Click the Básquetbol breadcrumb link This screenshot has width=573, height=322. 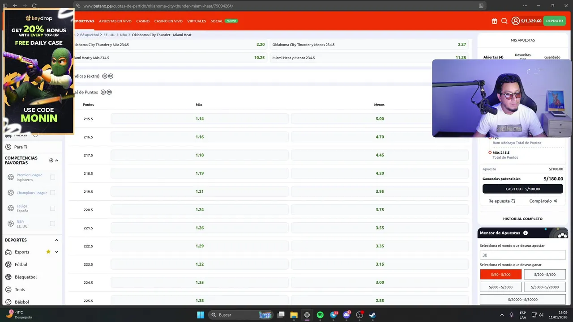pos(90,35)
